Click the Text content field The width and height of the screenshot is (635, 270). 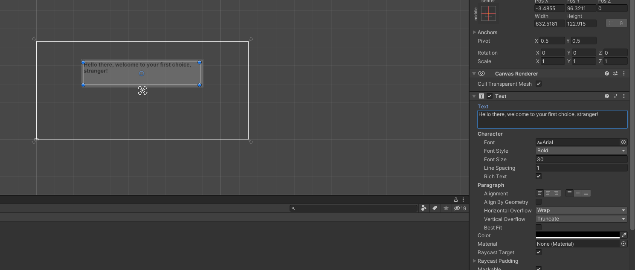coord(552,119)
